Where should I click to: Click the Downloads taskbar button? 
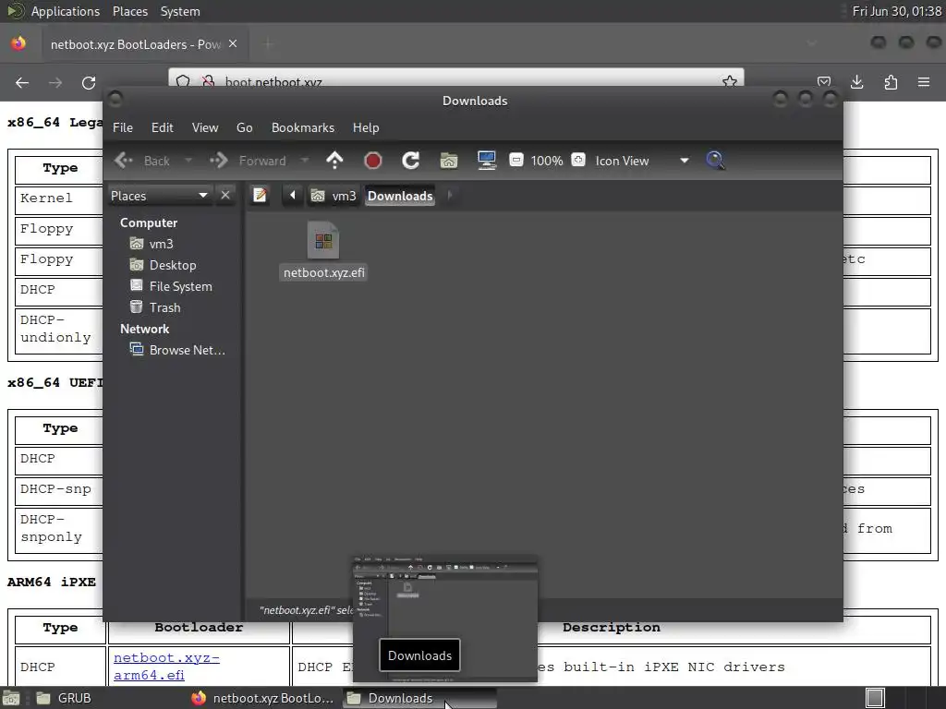pos(419,698)
